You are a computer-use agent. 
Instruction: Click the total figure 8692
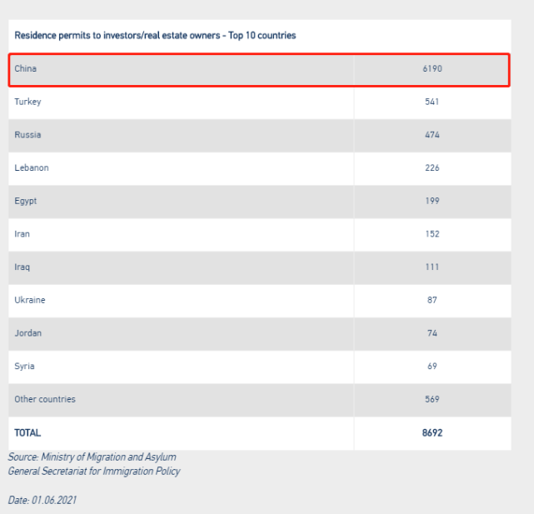pos(432,432)
